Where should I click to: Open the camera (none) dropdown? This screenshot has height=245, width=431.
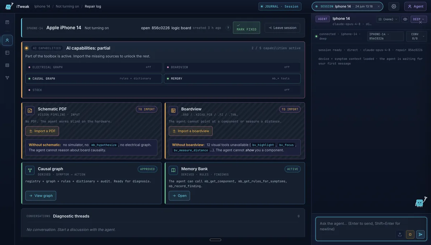pyautogui.click(x=388, y=19)
